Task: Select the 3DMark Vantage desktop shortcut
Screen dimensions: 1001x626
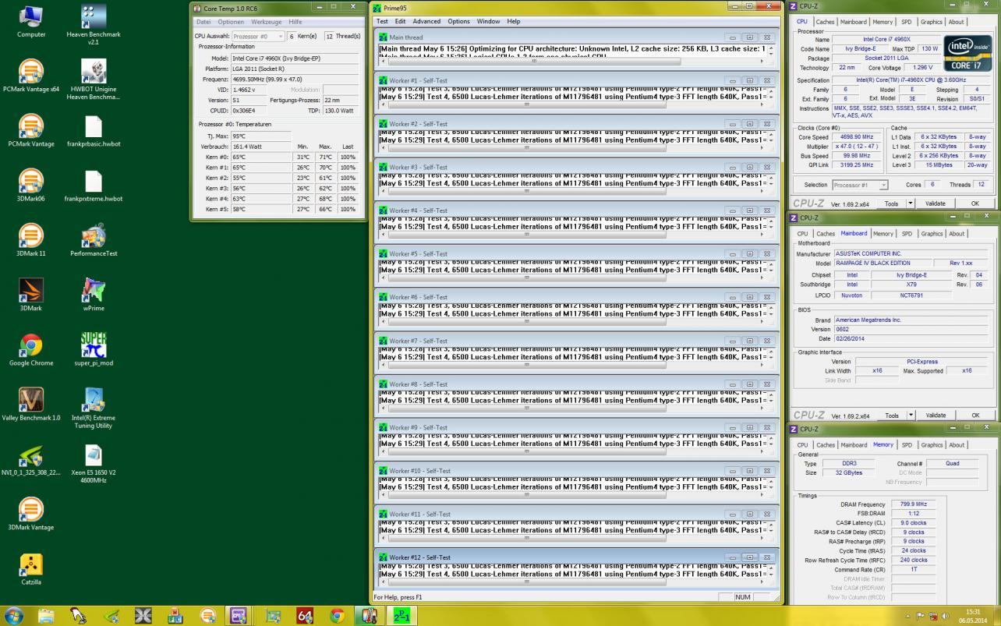Action: tap(30, 513)
